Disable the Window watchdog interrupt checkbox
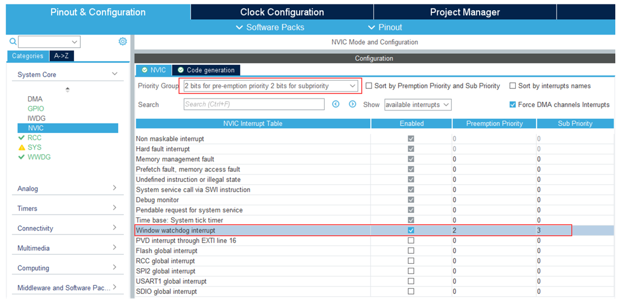The width and height of the screenshot is (617, 299). coord(411,230)
